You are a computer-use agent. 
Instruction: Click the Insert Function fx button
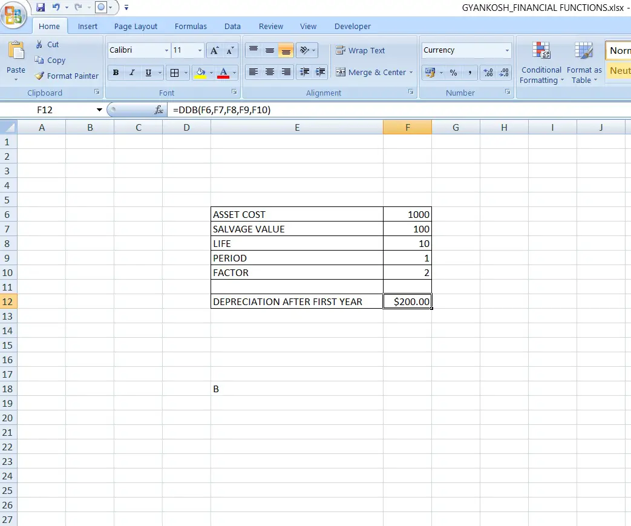point(159,110)
